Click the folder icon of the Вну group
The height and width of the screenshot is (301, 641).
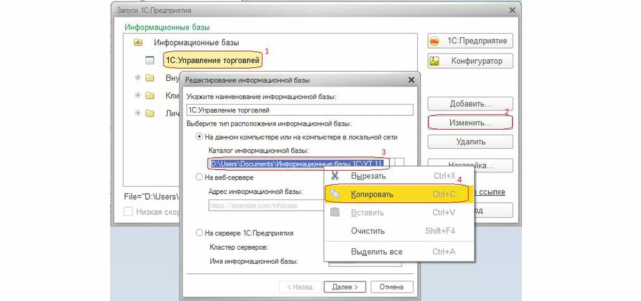pos(150,78)
